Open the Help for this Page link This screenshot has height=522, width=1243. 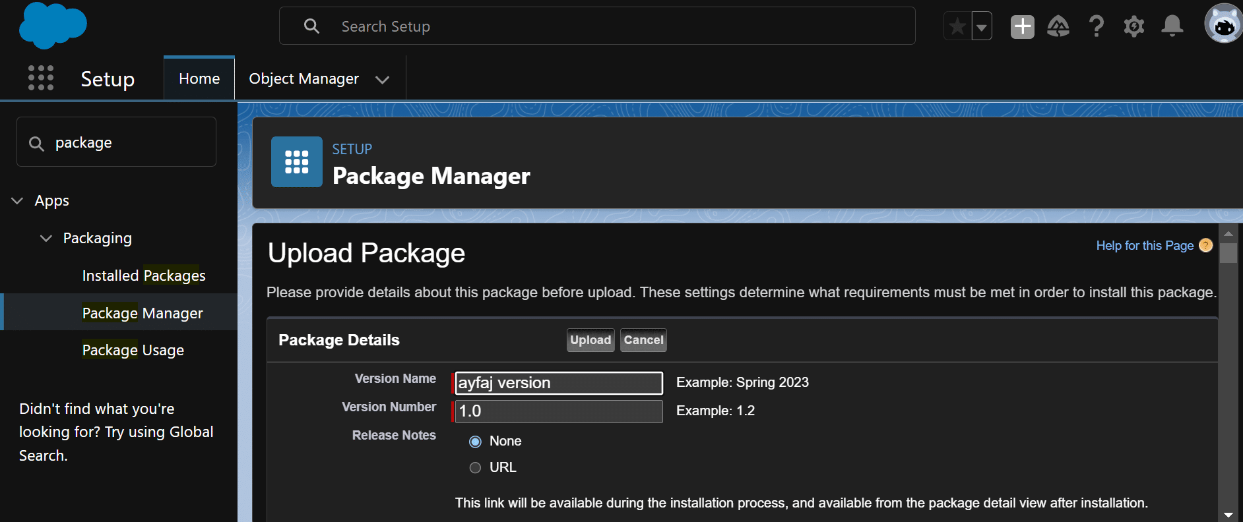(x=1145, y=246)
